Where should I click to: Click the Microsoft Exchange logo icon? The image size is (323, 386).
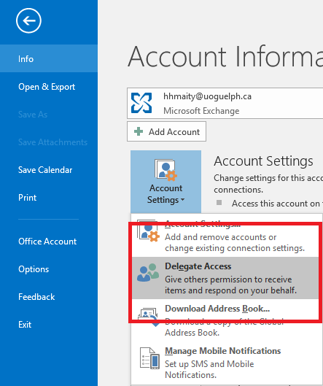click(x=141, y=103)
